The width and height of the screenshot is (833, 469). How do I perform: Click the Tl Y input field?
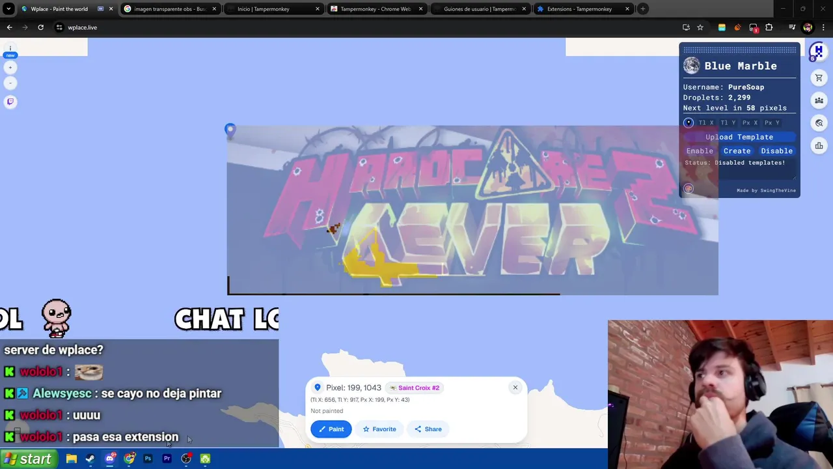[728, 122]
